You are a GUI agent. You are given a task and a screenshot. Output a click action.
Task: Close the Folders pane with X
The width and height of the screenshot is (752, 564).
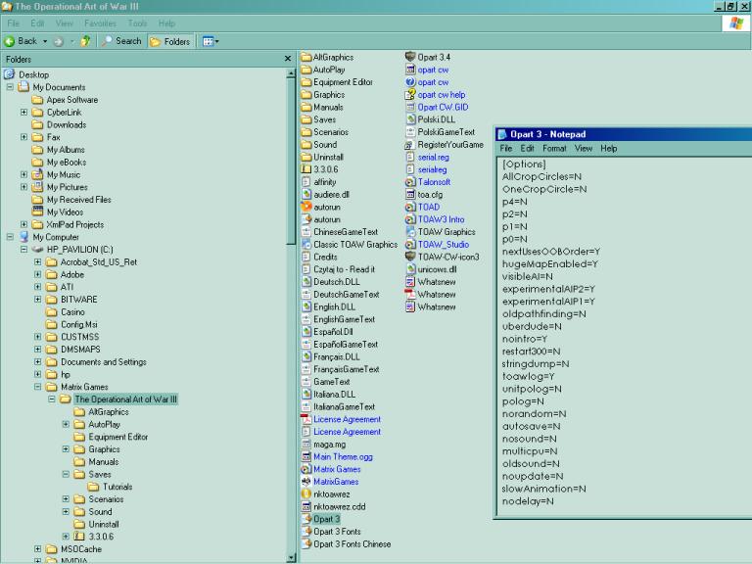pyautogui.click(x=288, y=59)
